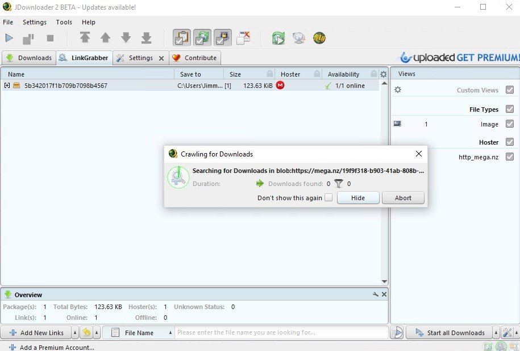Click lock icon in Size column header
520x351 pixels.
(270, 74)
